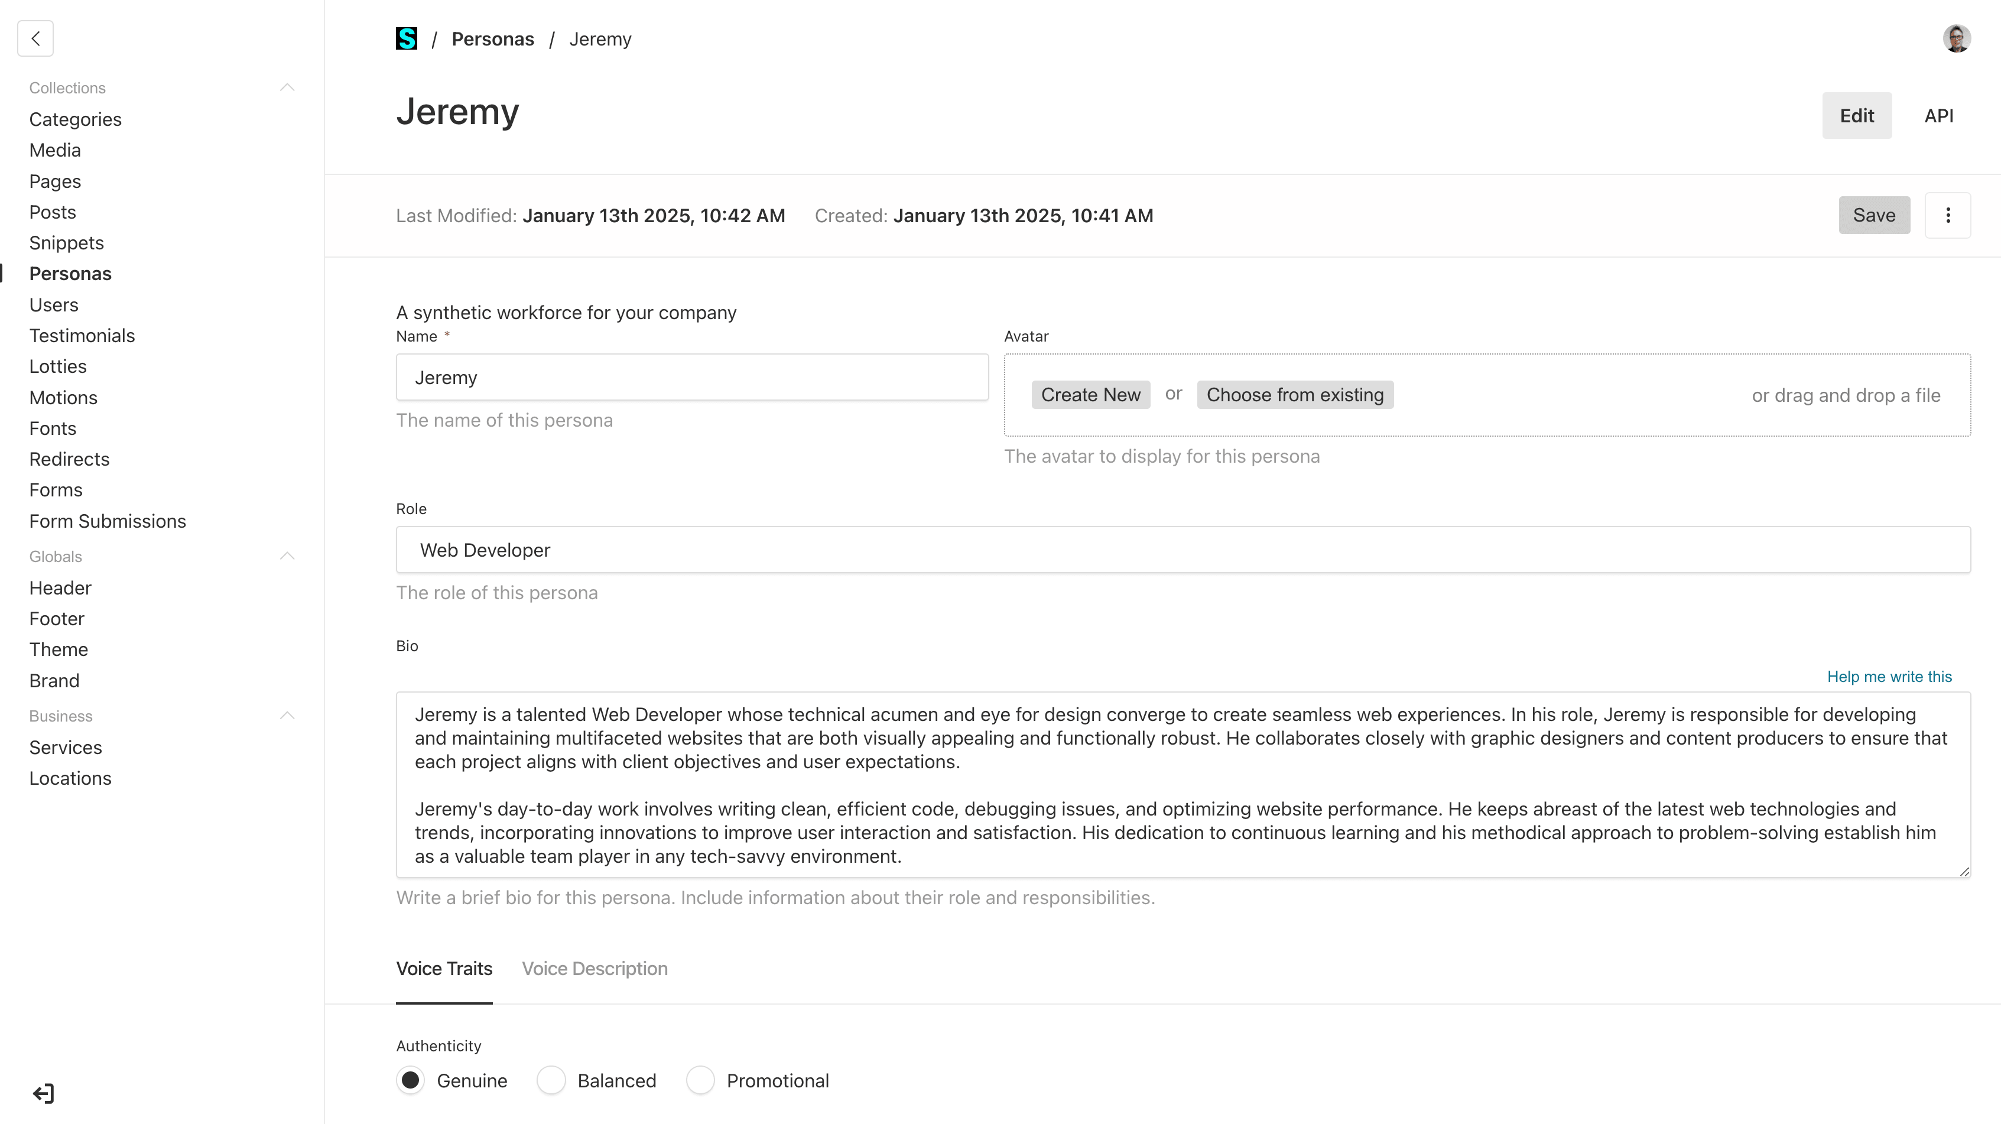This screenshot has height=1124, width=2001.
Task: Click Choose from existing avatar button
Action: click(x=1295, y=395)
